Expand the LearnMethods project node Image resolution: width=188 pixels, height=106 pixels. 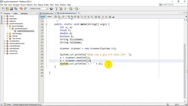pyautogui.click(x=5, y=48)
